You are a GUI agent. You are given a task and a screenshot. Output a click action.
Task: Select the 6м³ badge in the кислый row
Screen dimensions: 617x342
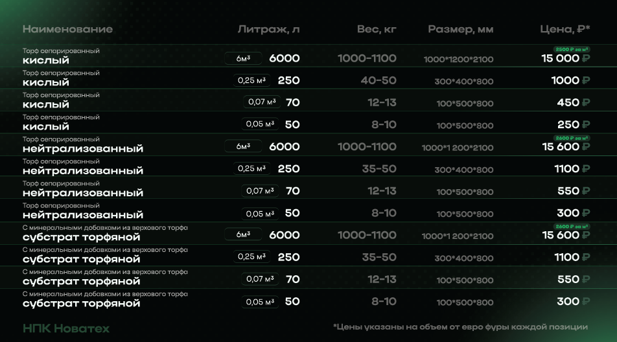(243, 58)
